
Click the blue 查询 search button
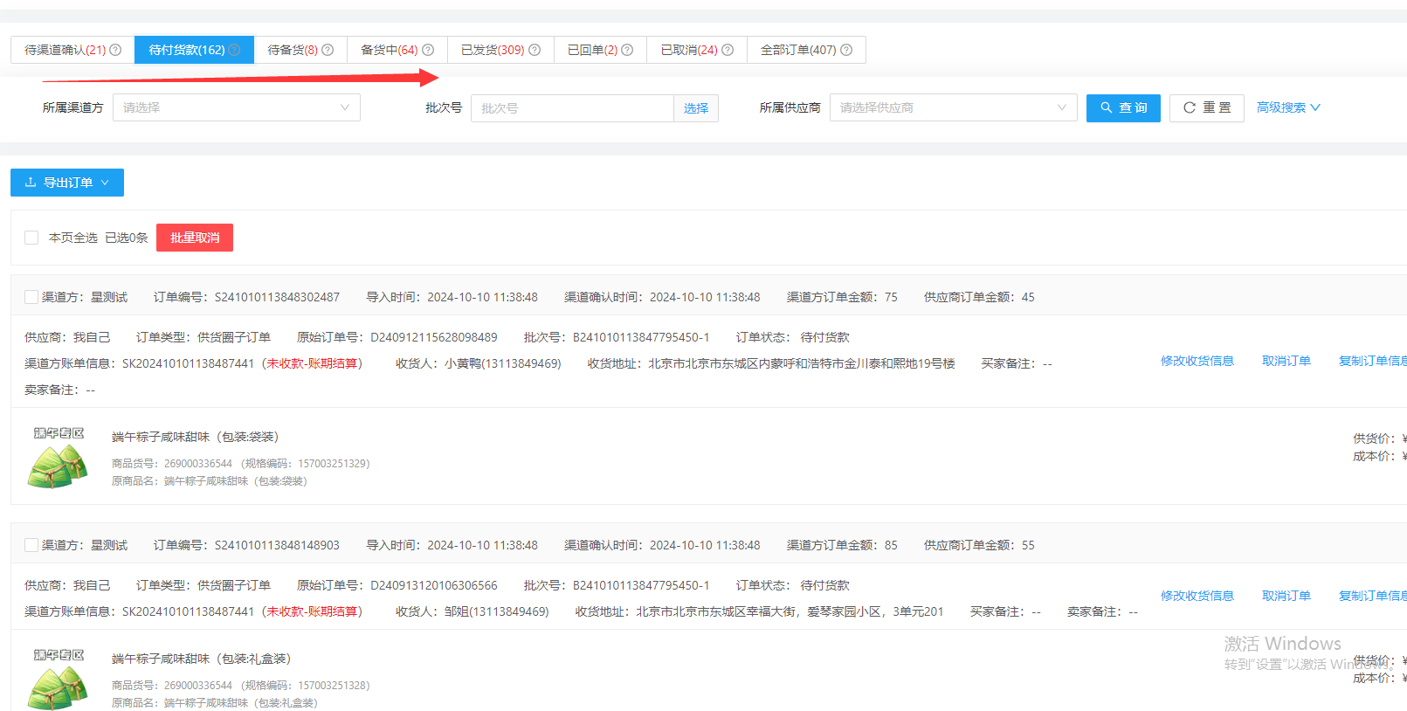tap(1122, 107)
